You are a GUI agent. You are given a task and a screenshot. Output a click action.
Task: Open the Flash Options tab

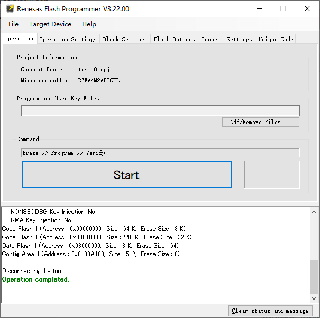pyautogui.click(x=175, y=39)
